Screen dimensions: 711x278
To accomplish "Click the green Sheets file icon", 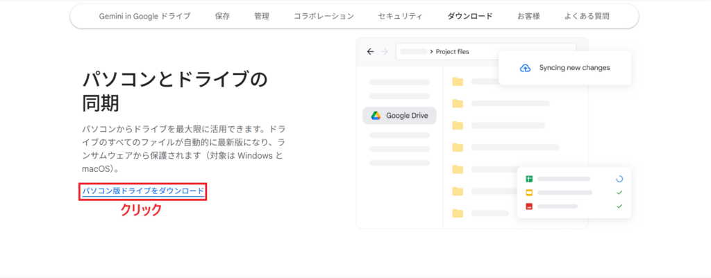I will click(x=529, y=179).
